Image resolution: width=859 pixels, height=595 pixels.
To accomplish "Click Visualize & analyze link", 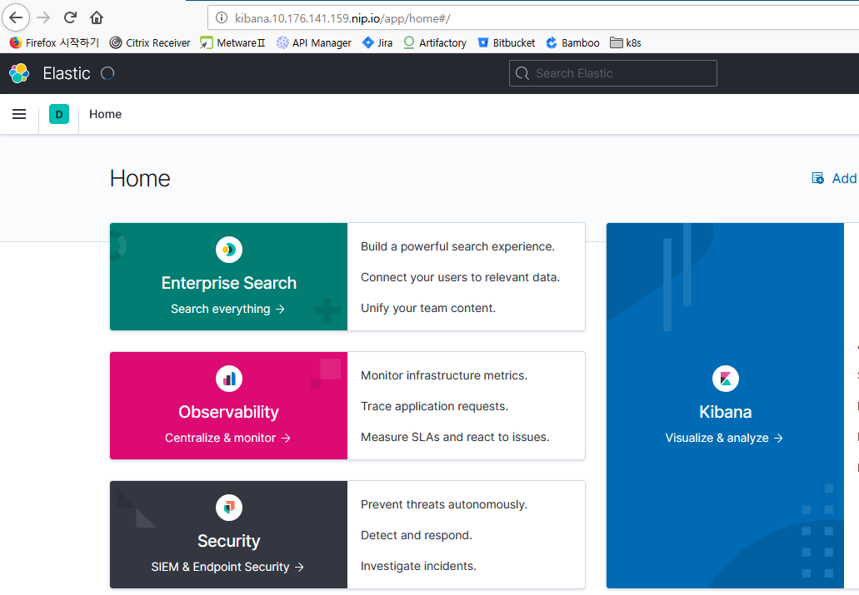I will click(x=724, y=438).
